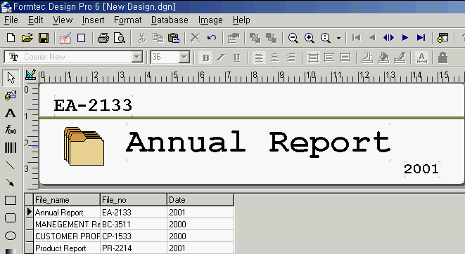Select the Annual Report text object
This screenshot has width=465, height=254.
tap(258, 142)
